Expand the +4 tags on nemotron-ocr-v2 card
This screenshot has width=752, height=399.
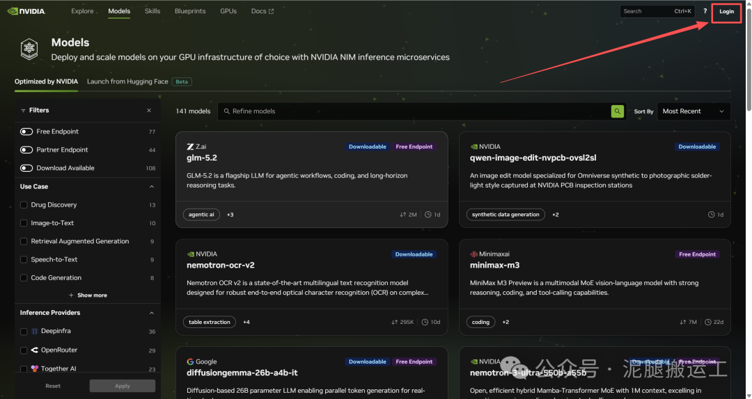pos(246,322)
